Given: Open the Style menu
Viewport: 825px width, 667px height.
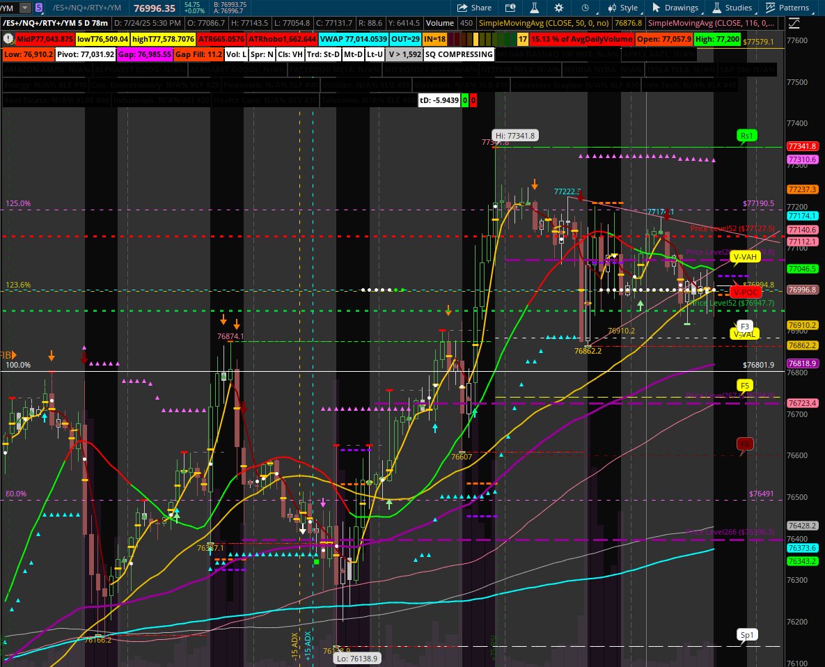Looking at the screenshot, I should coord(622,8).
